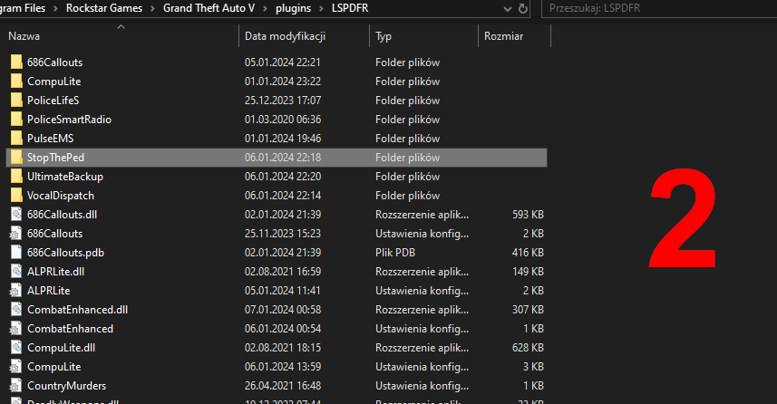The height and width of the screenshot is (404, 777).
Task: Open the address bar history dropdown
Action: pos(508,8)
